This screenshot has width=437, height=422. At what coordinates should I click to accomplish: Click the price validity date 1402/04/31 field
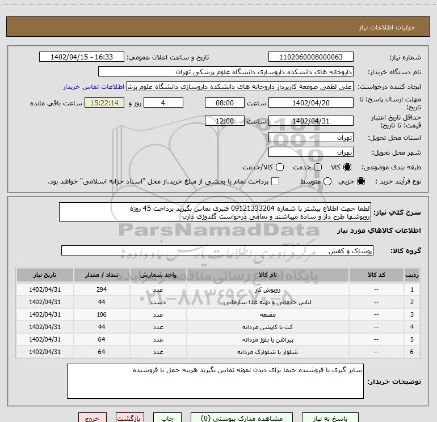coord(311,121)
